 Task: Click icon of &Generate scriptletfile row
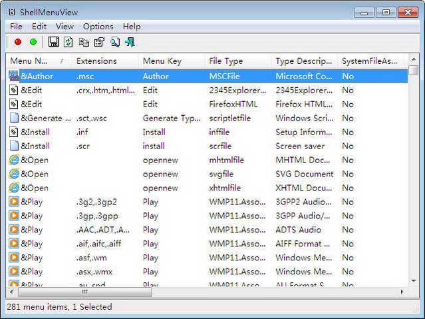[x=14, y=118]
